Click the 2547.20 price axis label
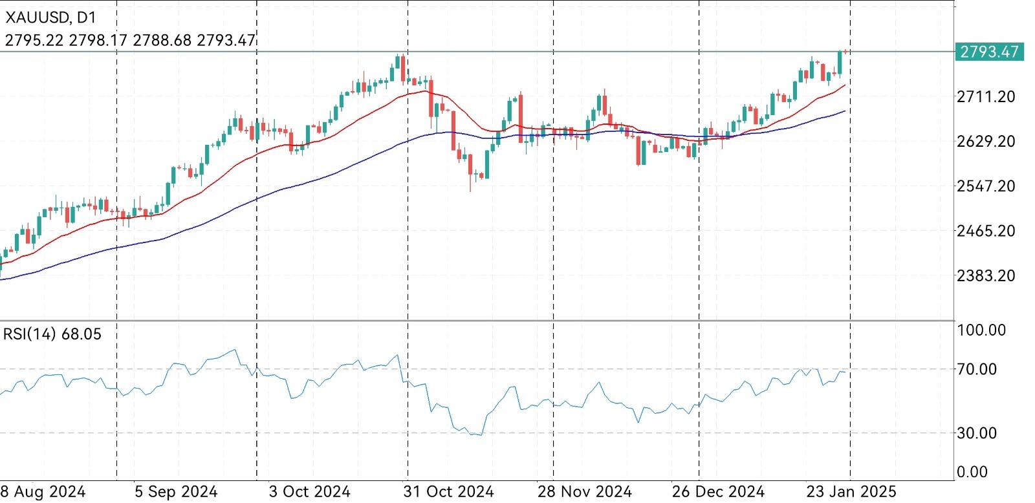The width and height of the screenshot is (1035, 503). [x=987, y=186]
